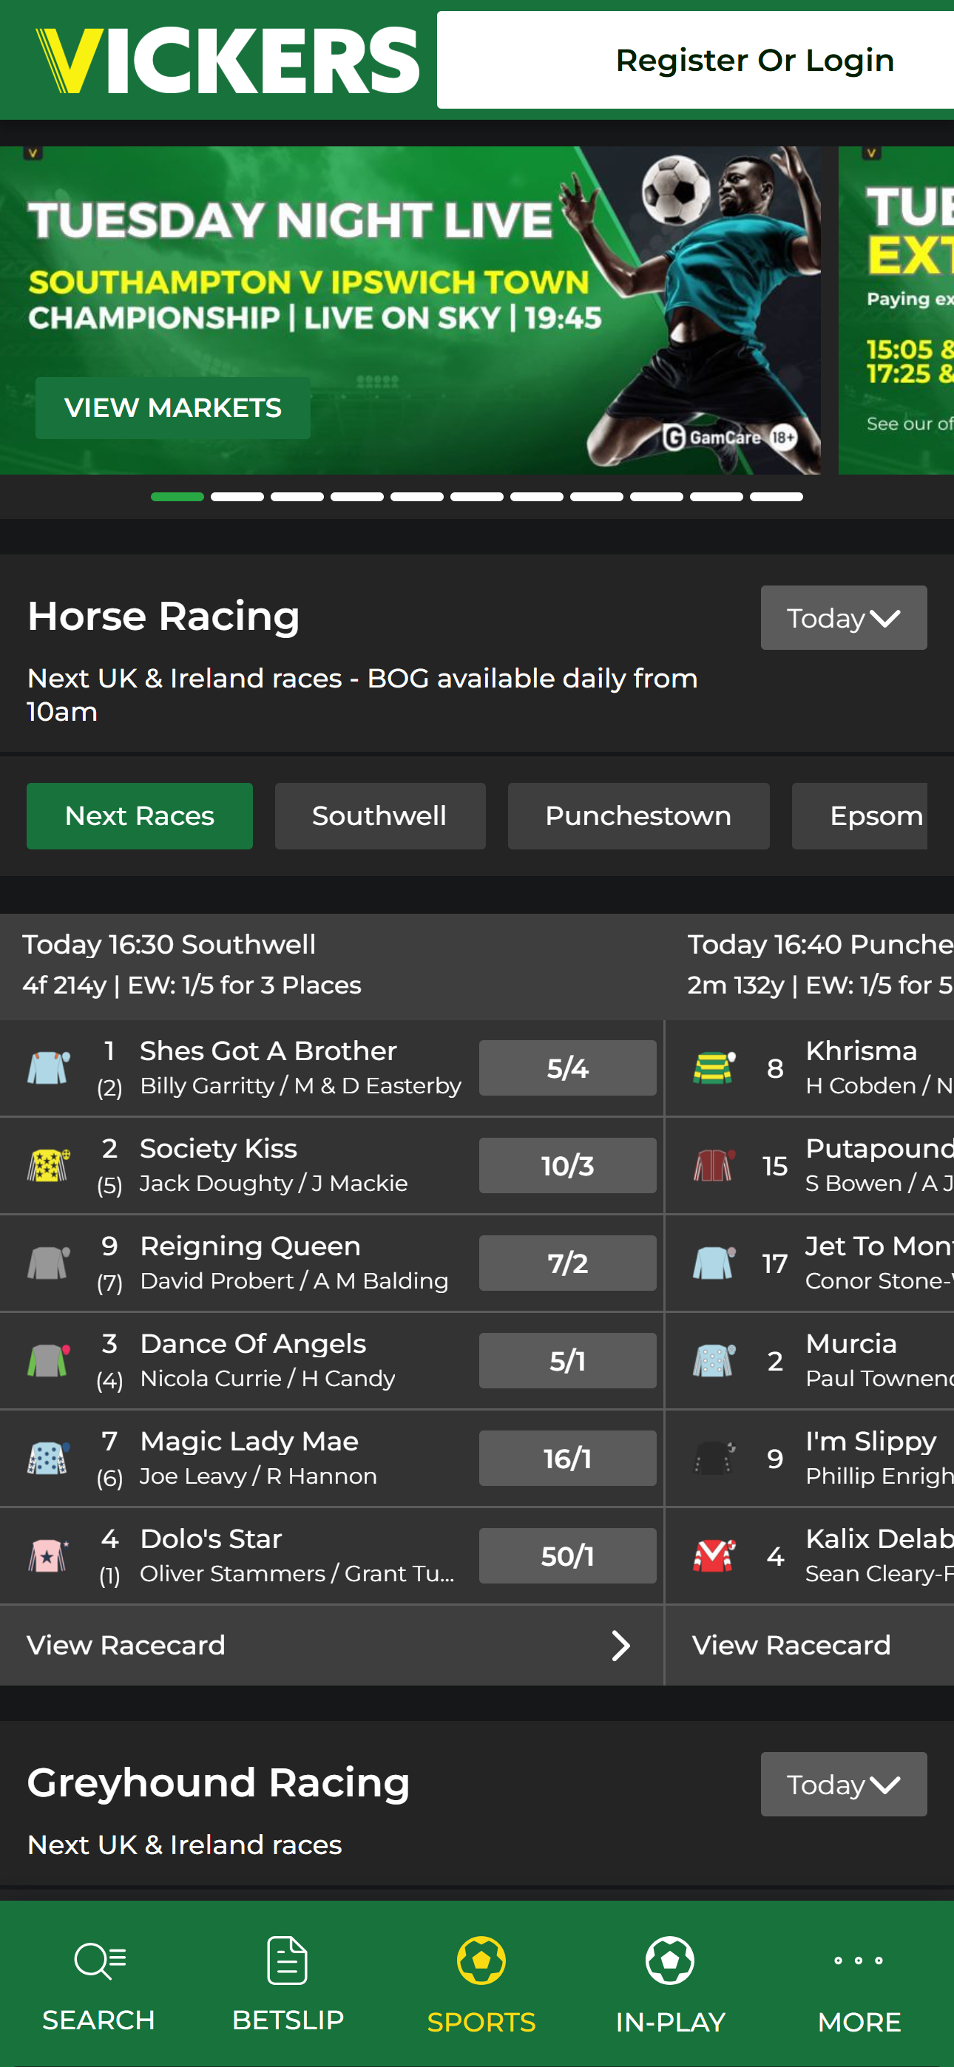Switch to the Punchestown tab

(x=638, y=816)
